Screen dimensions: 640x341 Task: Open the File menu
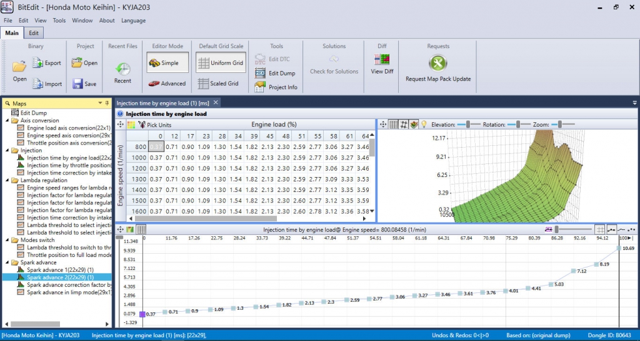tap(7, 21)
